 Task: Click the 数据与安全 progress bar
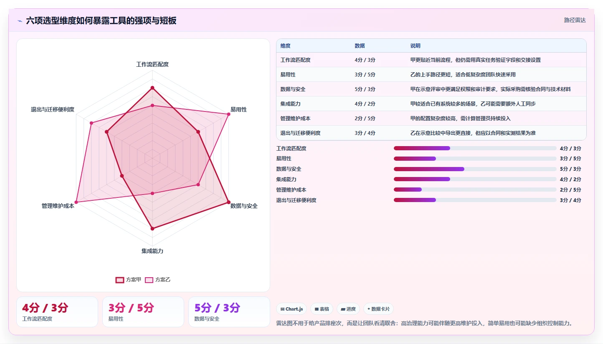[x=475, y=169]
